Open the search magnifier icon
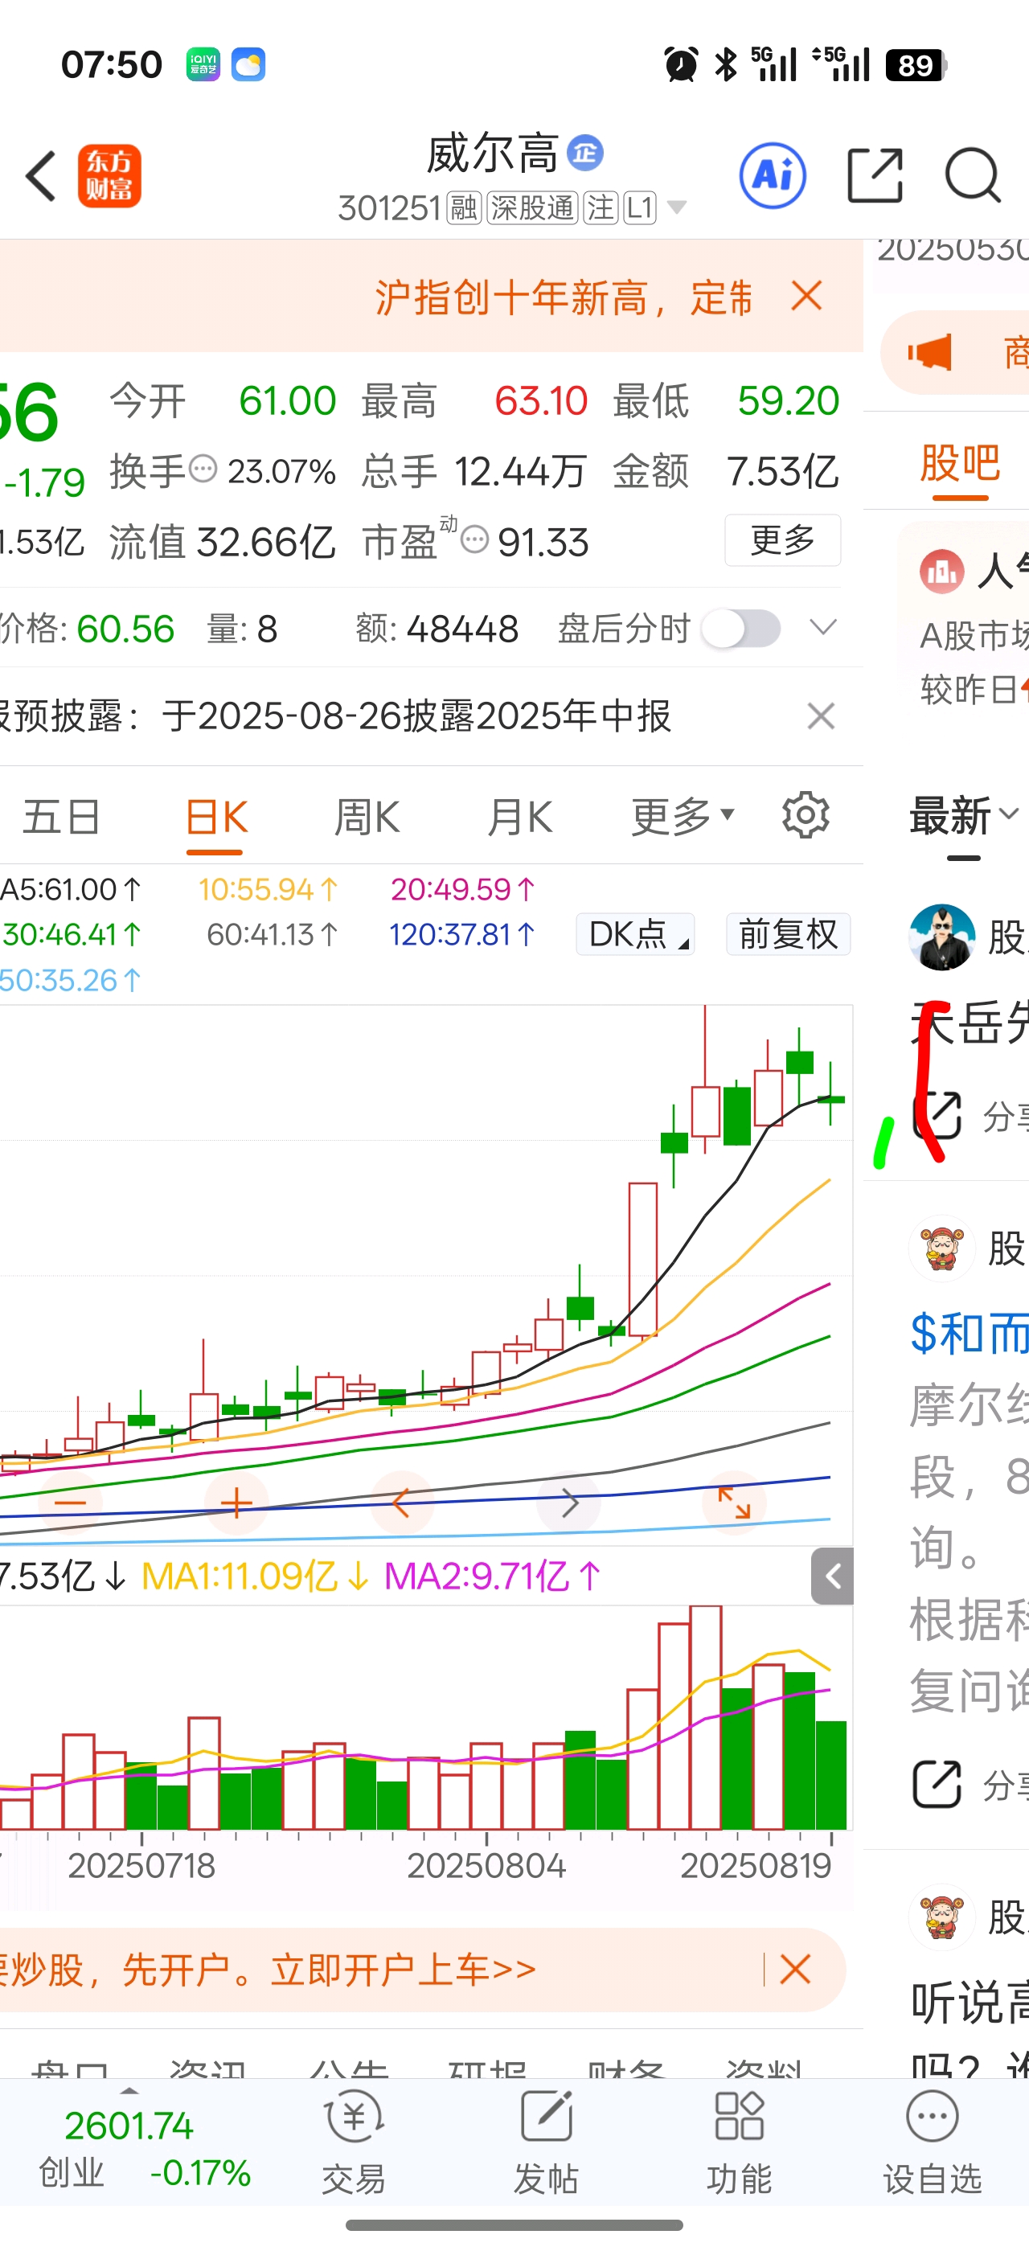The image size is (1029, 2251). point(973,175)
